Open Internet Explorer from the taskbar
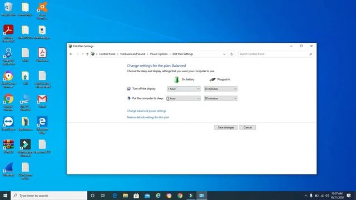The height and width of the screenshot is (200, 356). pos(158,196)
